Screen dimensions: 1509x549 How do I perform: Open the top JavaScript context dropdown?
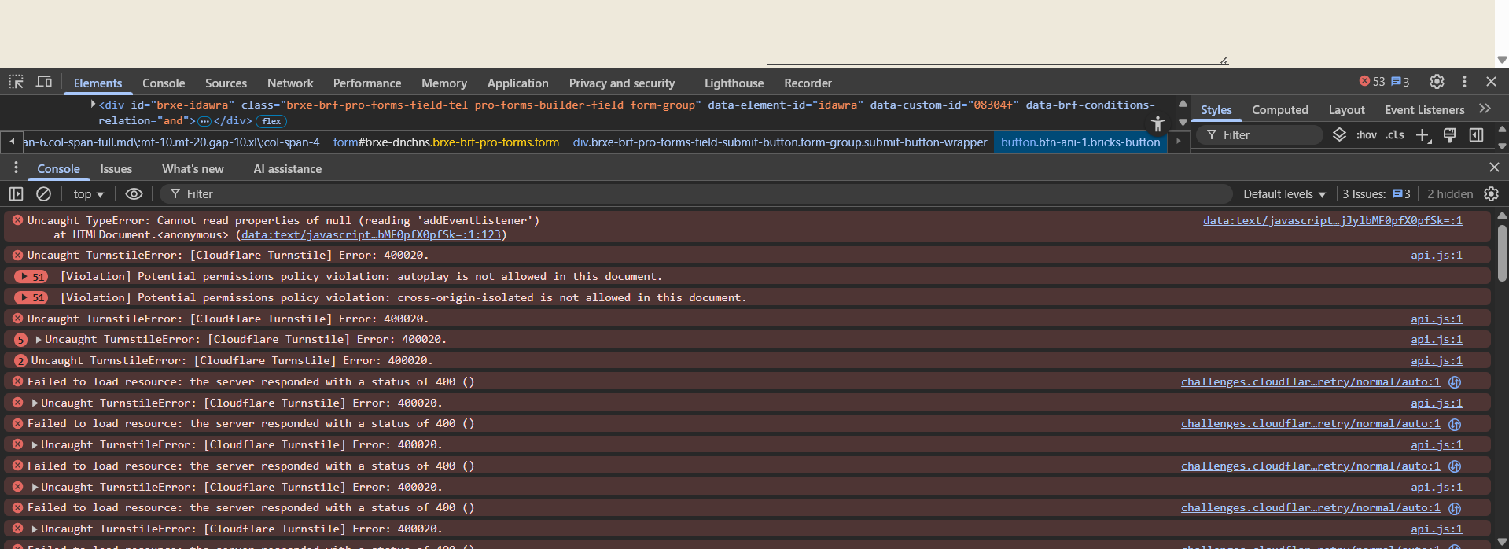coord(88,194)
